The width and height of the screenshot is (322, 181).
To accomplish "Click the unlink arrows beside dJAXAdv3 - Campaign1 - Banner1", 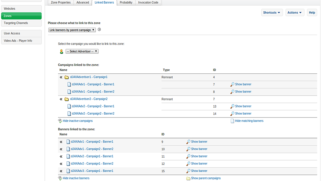I will pyautogui.click(x=61, y=171).
